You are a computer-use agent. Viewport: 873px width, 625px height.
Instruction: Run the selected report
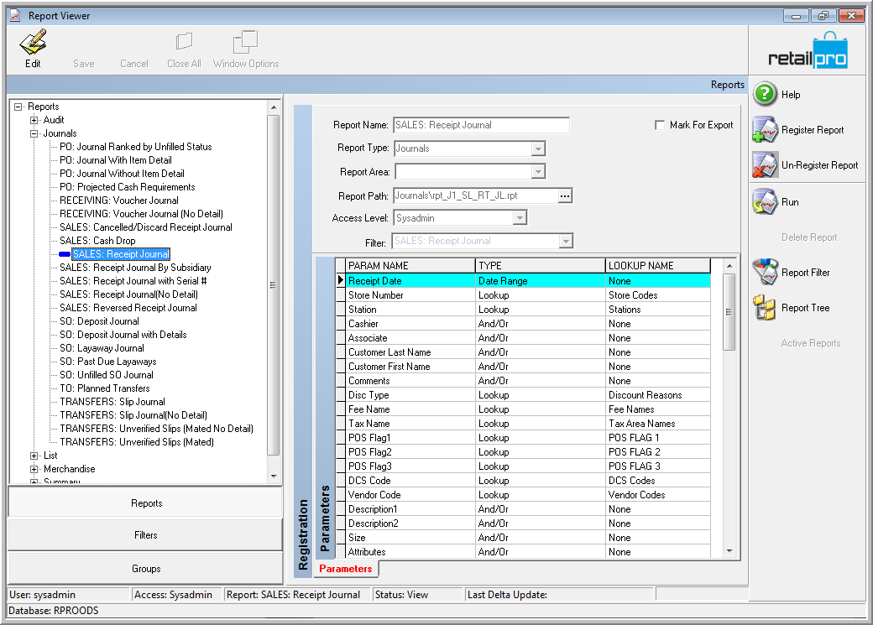click(x=765, y=201)
